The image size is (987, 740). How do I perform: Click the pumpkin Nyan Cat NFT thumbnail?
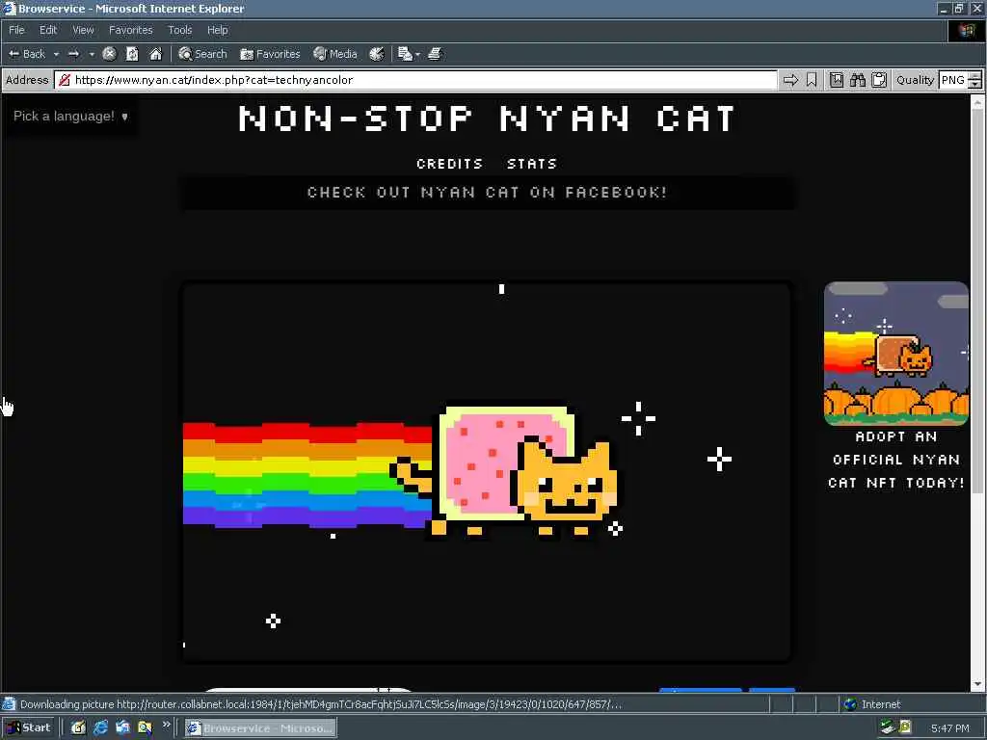click(896, 353)
